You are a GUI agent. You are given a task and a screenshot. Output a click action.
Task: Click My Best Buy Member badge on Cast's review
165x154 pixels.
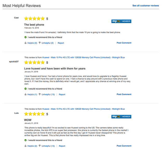[121, 21]
